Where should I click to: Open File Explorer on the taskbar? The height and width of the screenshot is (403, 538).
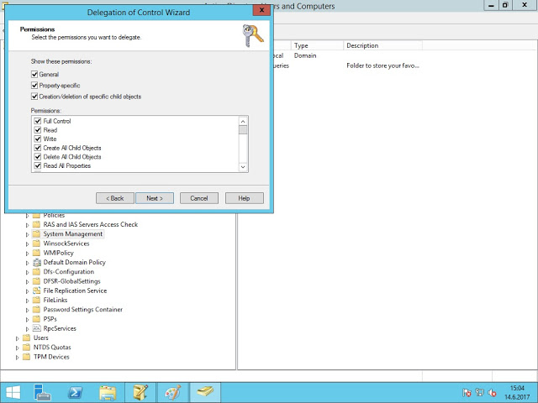(108, 392)
